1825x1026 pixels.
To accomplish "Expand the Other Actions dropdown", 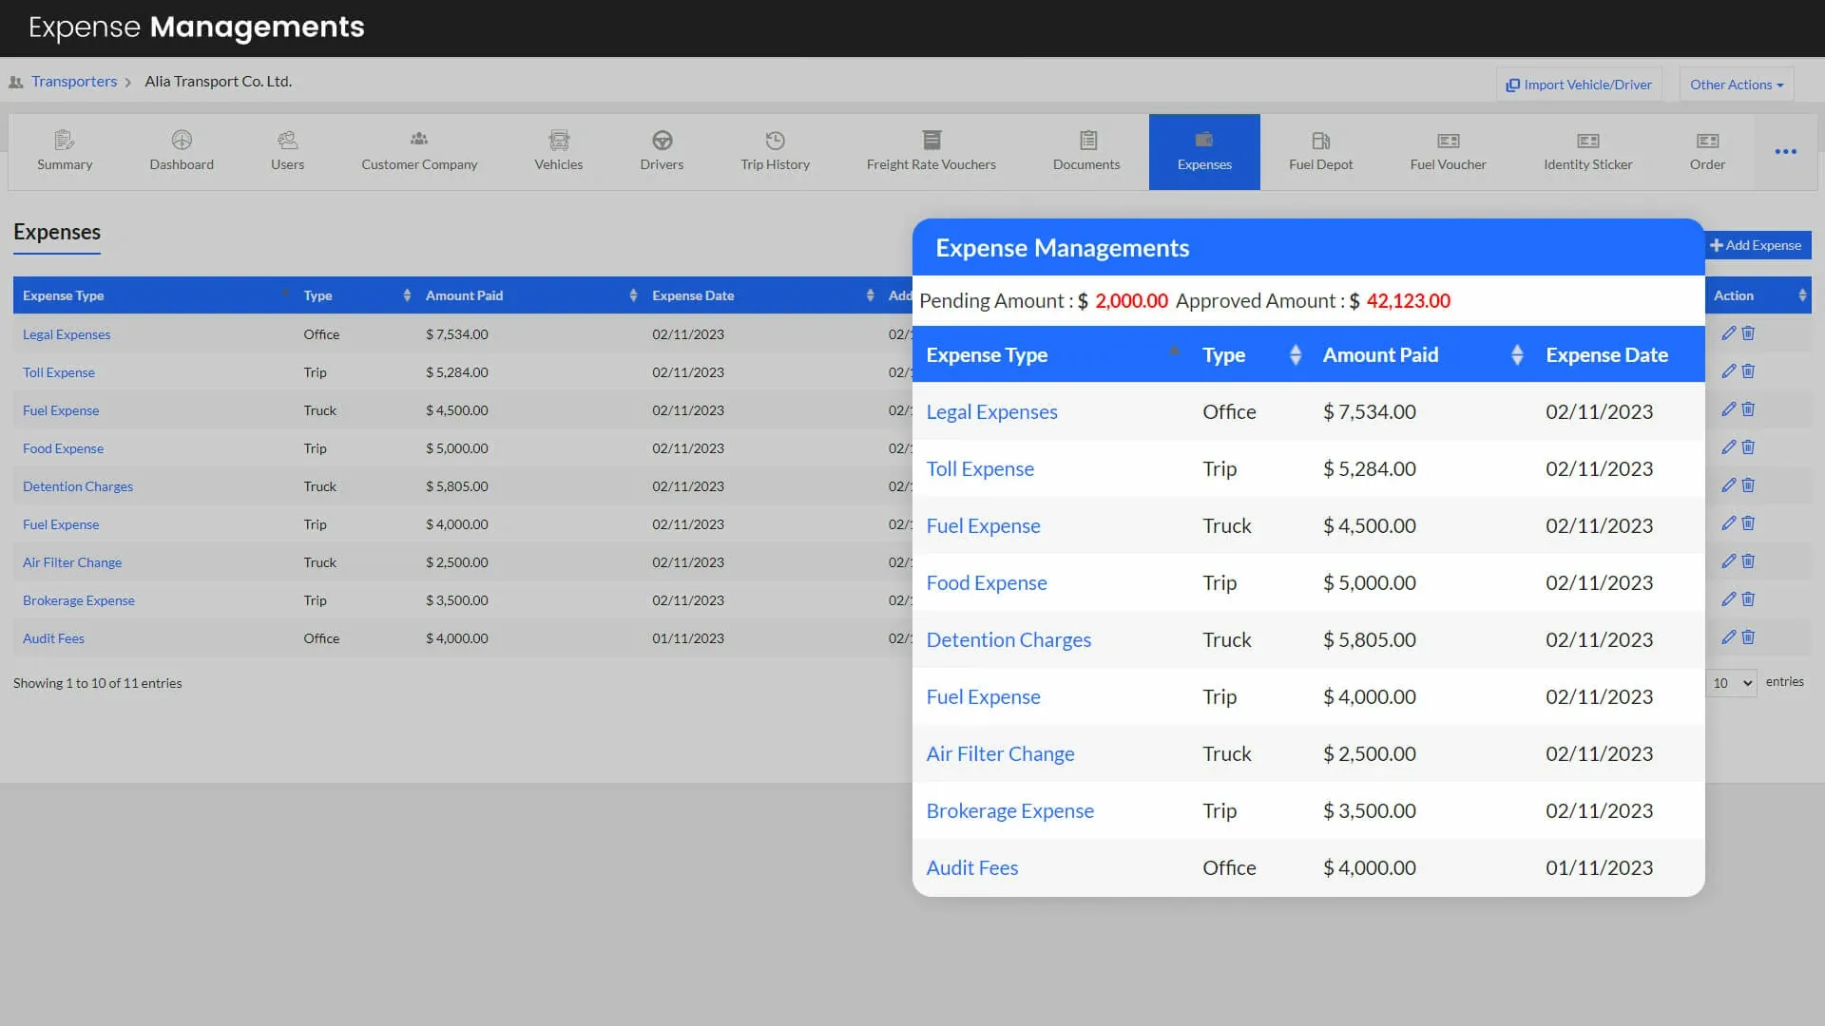I will [x=1736, y=85].
